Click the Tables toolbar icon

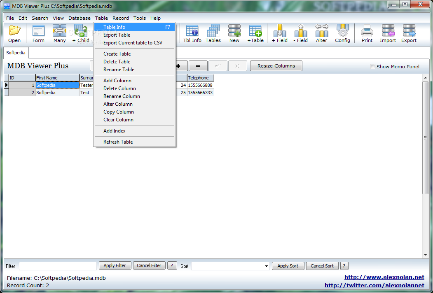click(x=213, y=33)
